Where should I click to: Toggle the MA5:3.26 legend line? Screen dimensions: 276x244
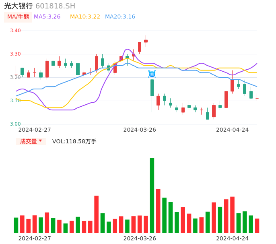click(x=47, y=17)
